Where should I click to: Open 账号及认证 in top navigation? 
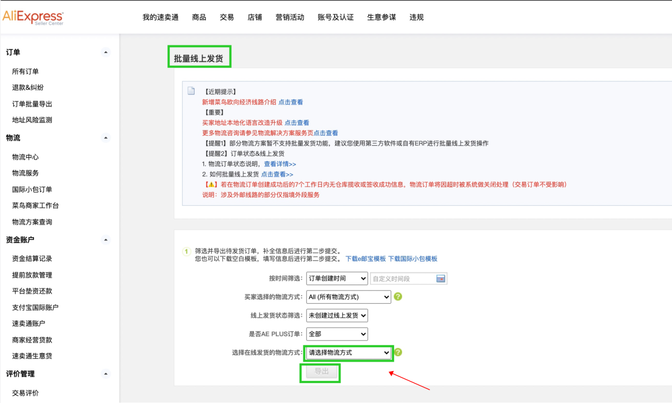coord(336,17)
